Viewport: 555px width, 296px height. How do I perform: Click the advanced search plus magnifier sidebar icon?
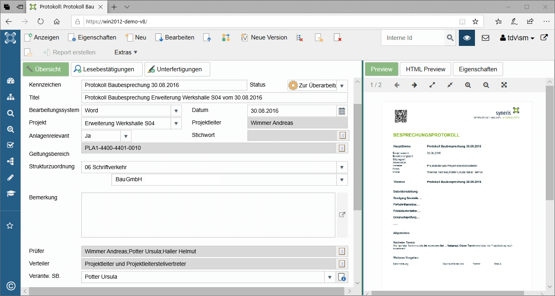10,129
